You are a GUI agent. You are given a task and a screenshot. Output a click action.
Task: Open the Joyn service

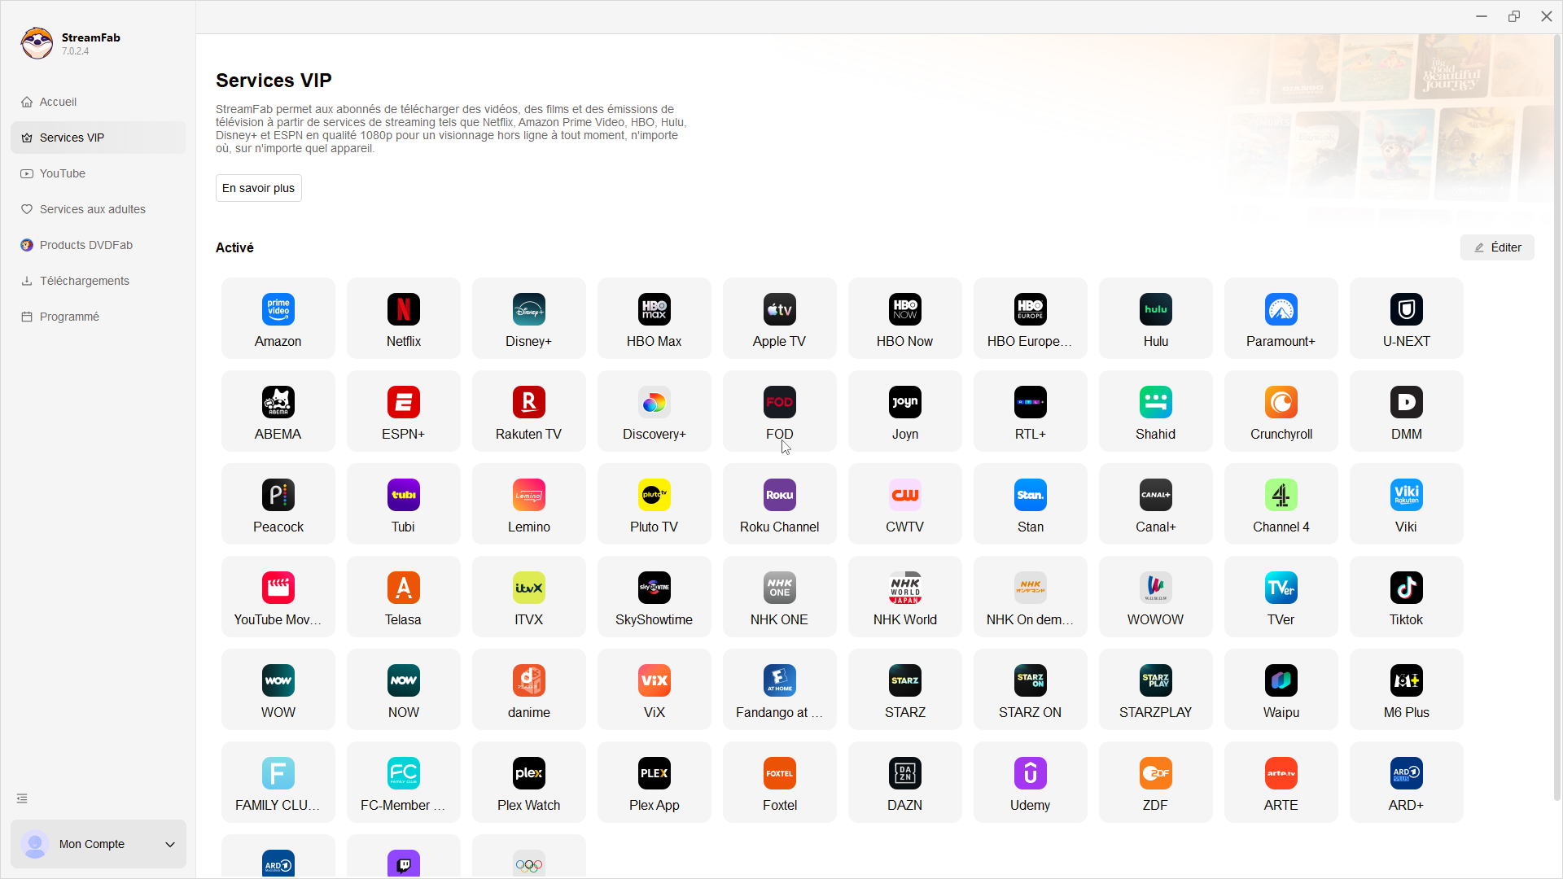pos(905,411)
